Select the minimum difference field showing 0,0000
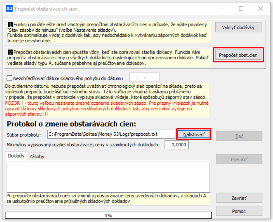 (x=176, y=145)
